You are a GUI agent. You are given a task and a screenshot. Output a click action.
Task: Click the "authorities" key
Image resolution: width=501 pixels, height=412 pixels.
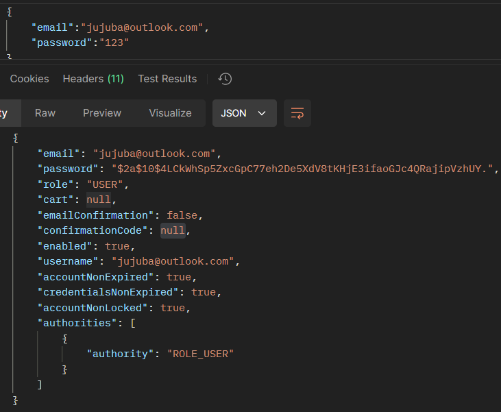(77, 323)
